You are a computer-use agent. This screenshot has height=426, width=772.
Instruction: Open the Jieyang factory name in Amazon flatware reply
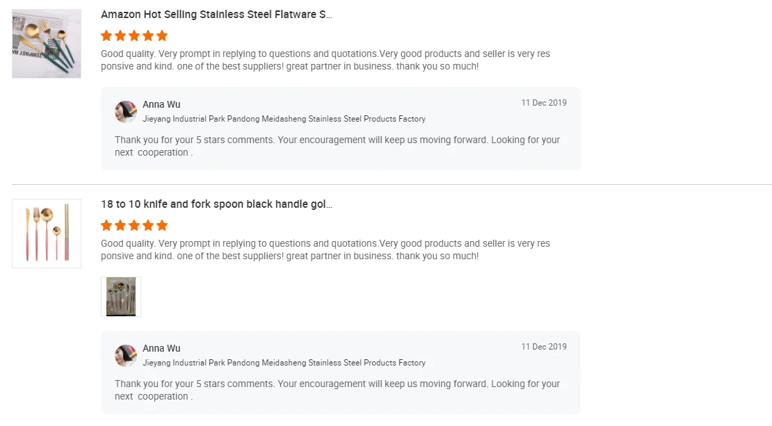[284, 119]
